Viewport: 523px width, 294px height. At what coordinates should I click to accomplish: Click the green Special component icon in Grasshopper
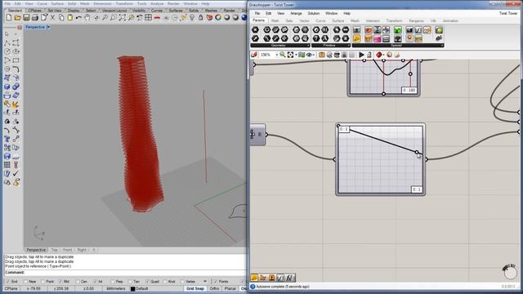coord(398,30)
